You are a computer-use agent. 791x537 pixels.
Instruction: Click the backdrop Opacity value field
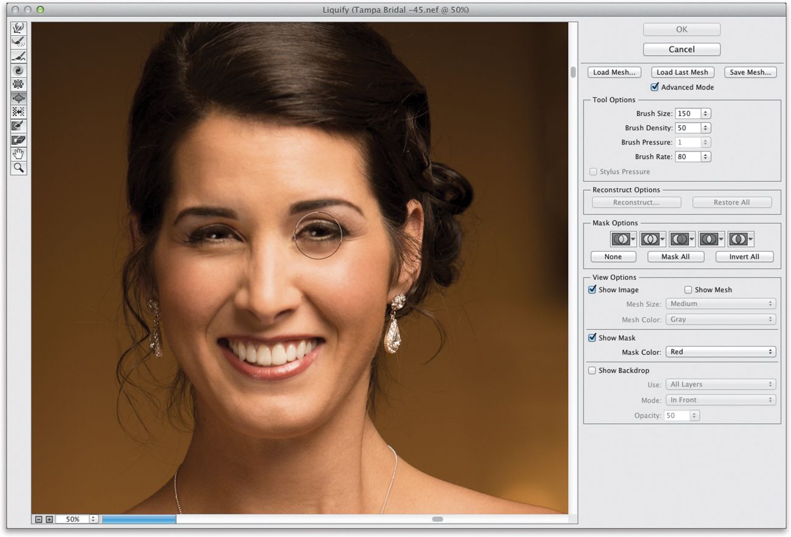(x=677, y=415)
